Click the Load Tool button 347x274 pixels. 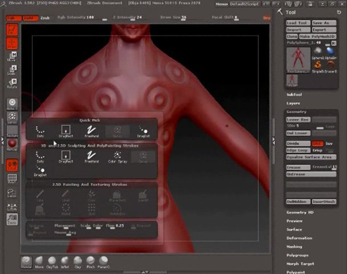pos(298,23)
